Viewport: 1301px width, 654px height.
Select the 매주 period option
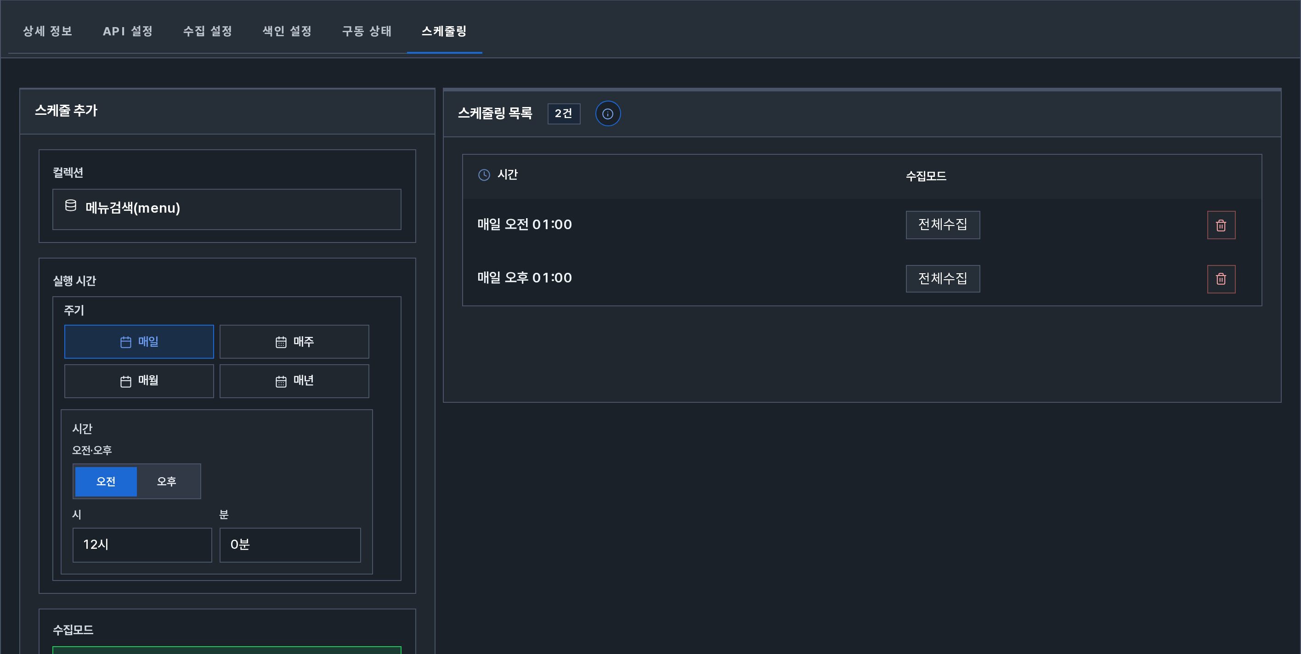294,341
